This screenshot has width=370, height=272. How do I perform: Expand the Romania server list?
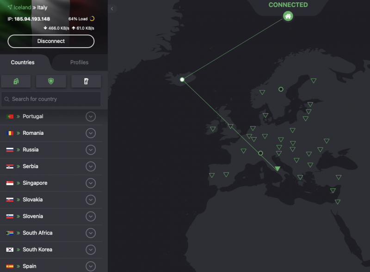point(91,133)
